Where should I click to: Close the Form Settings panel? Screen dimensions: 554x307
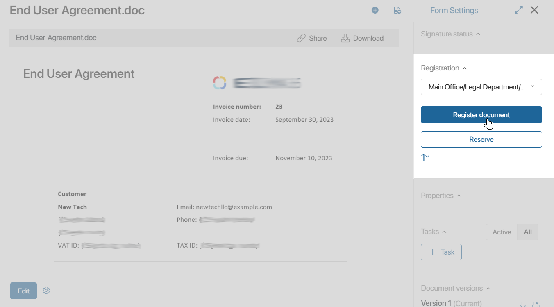coord(534,10)
